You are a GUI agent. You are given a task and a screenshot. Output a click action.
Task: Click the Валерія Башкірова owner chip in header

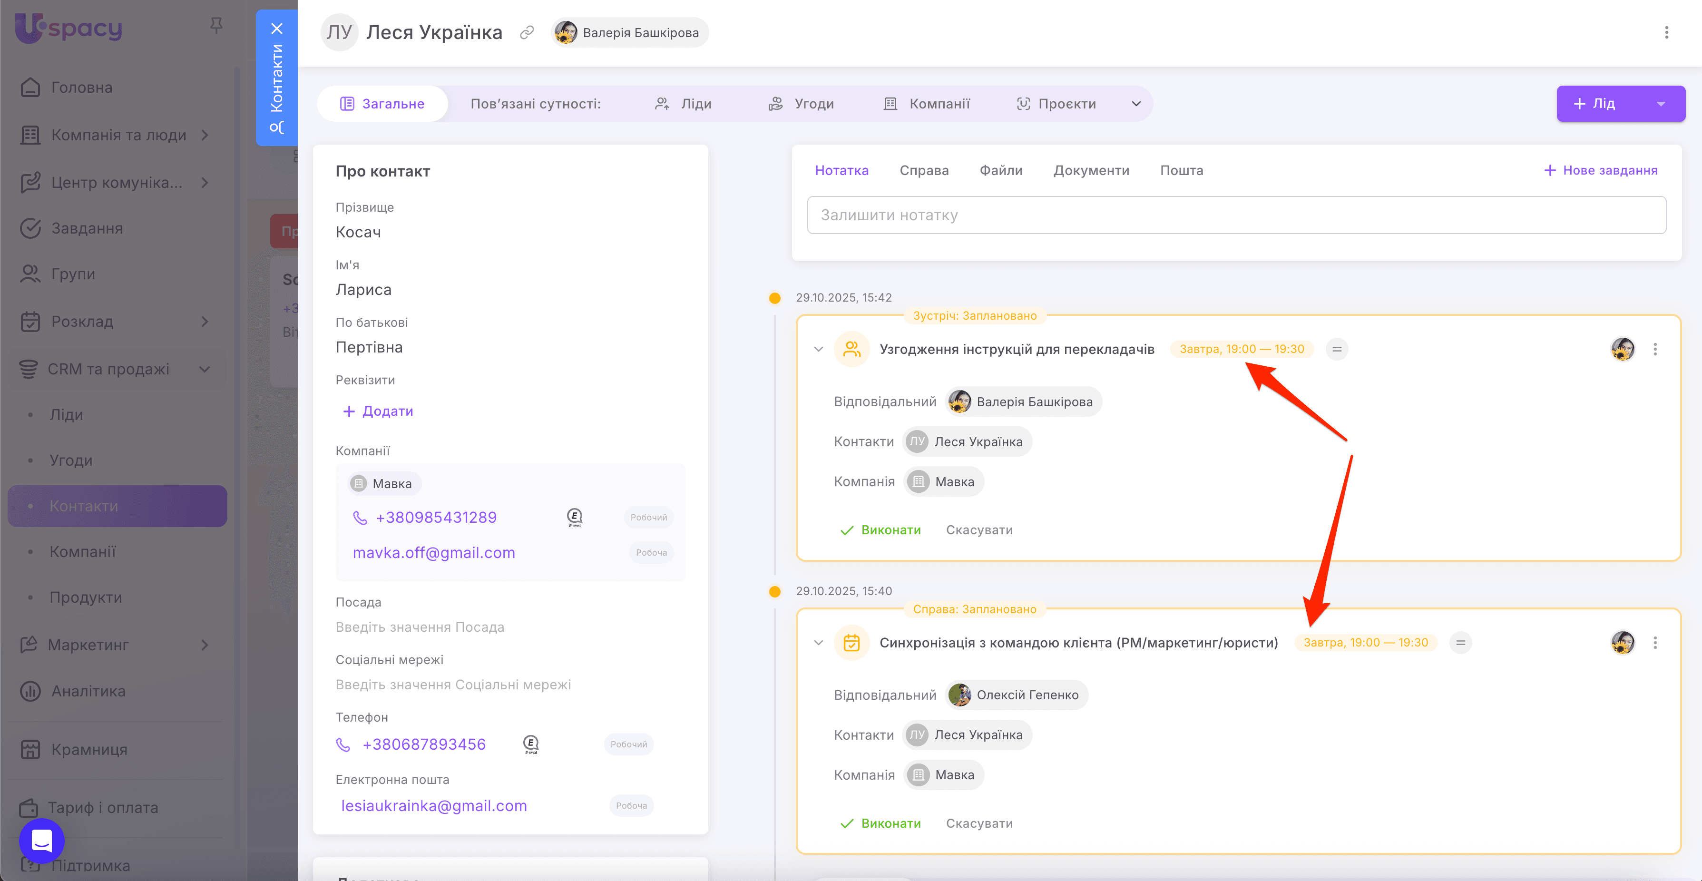click(x=629, y=32)
